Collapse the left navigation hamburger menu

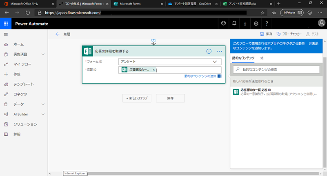click(x=6, y=35)
